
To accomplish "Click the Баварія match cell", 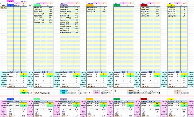I will tap(63, 33).
